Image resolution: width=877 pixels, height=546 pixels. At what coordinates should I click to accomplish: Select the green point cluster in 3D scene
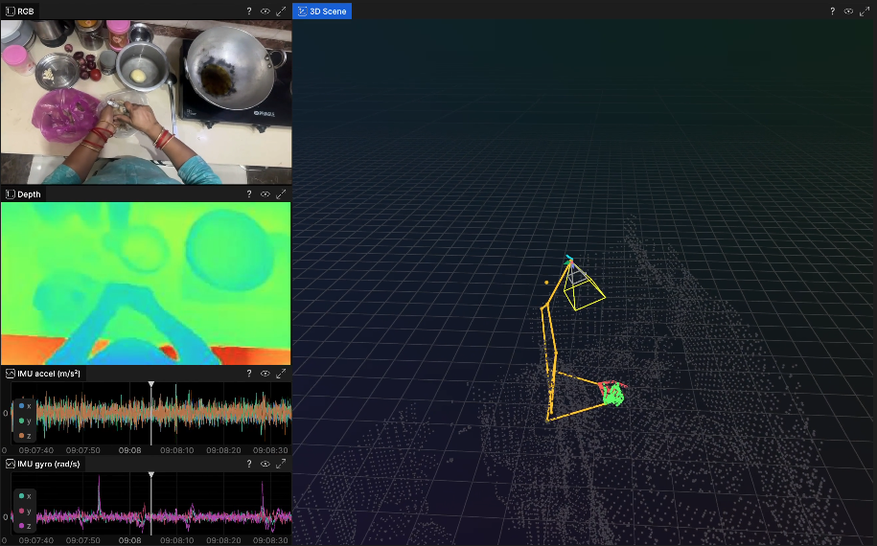click(613, 394)
